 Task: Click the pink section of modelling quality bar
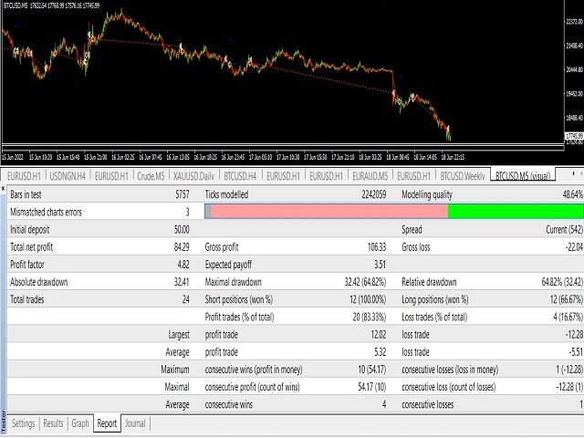click(329, 212)
